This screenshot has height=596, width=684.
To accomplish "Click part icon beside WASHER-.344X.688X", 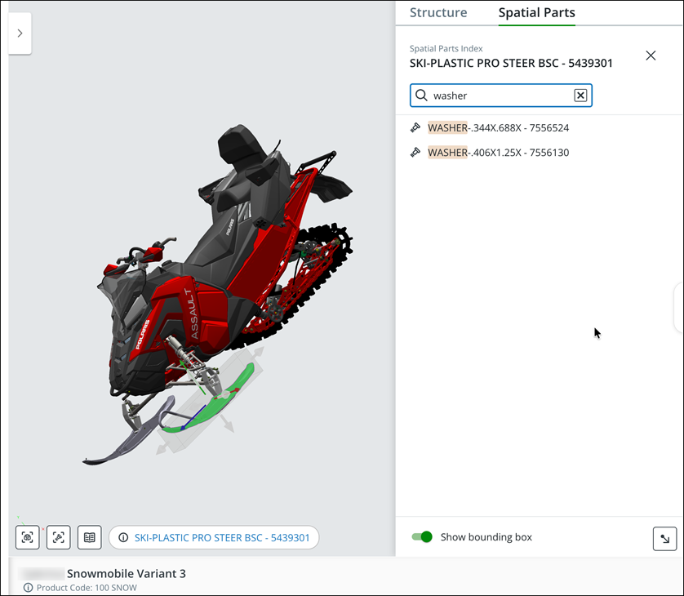I will pos(415,127).
